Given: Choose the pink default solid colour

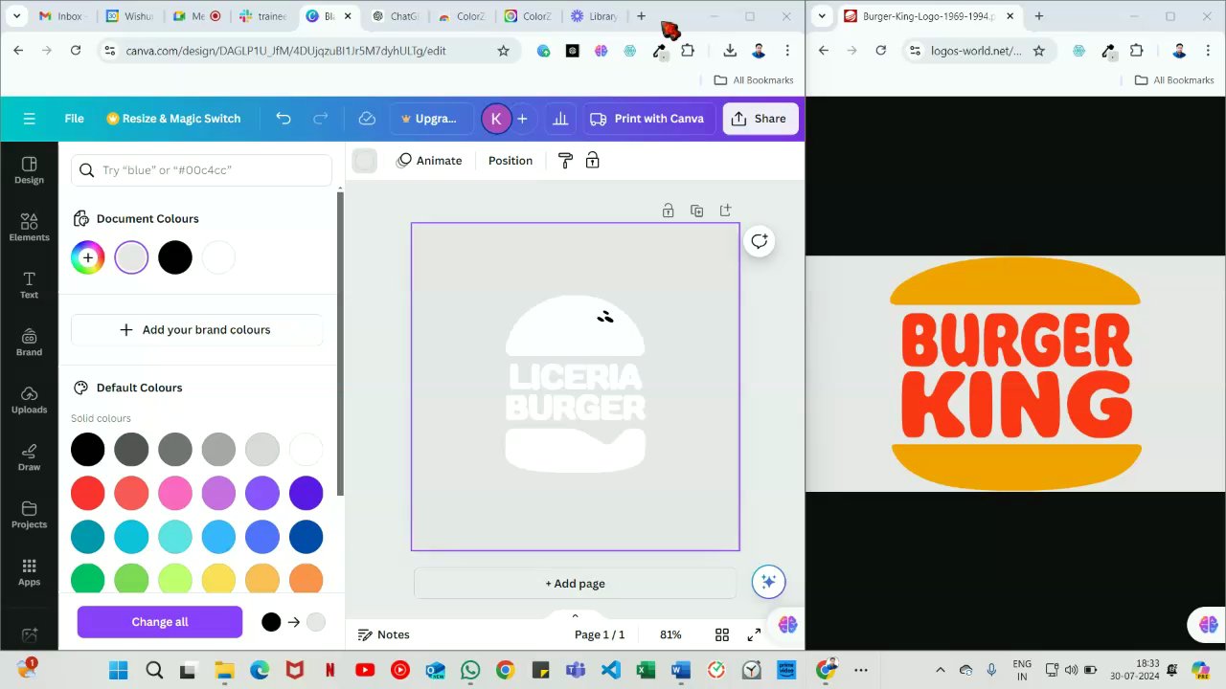Looking at the screenshot, I should click(175, 493).
